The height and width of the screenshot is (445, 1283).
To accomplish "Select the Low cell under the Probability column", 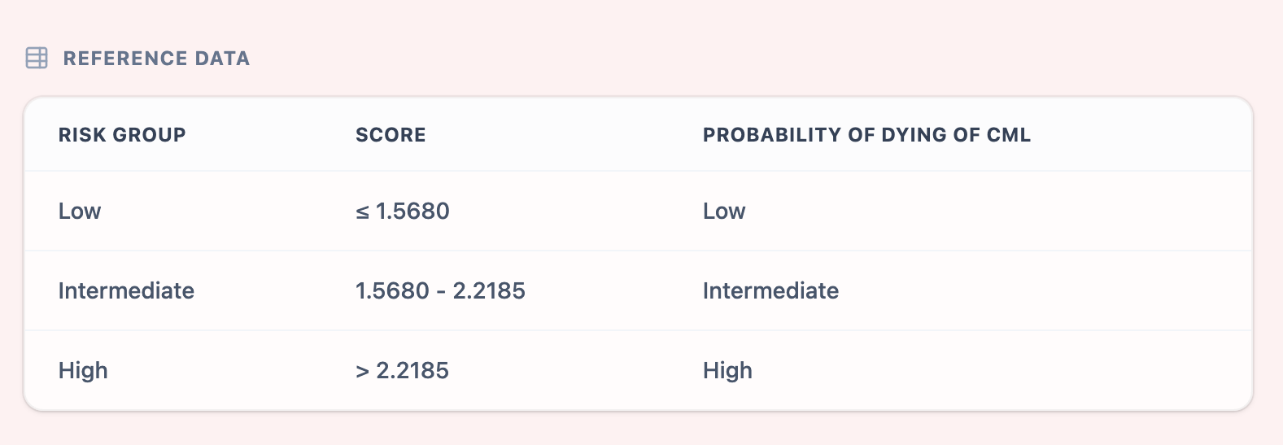I will [x=724, y=212].
